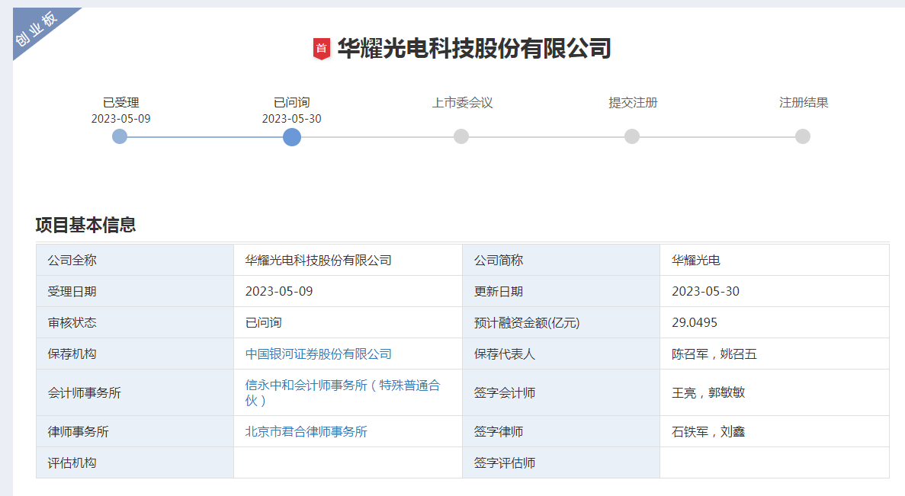Click the 华耀光电 short name value
This screenshot has width=905, height=496.
click(x=696, y=260)
